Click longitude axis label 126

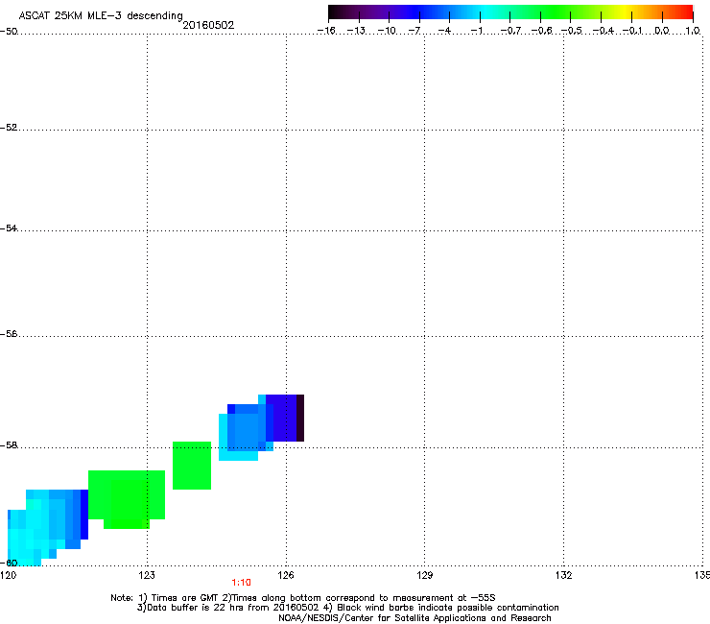point(286,575)
